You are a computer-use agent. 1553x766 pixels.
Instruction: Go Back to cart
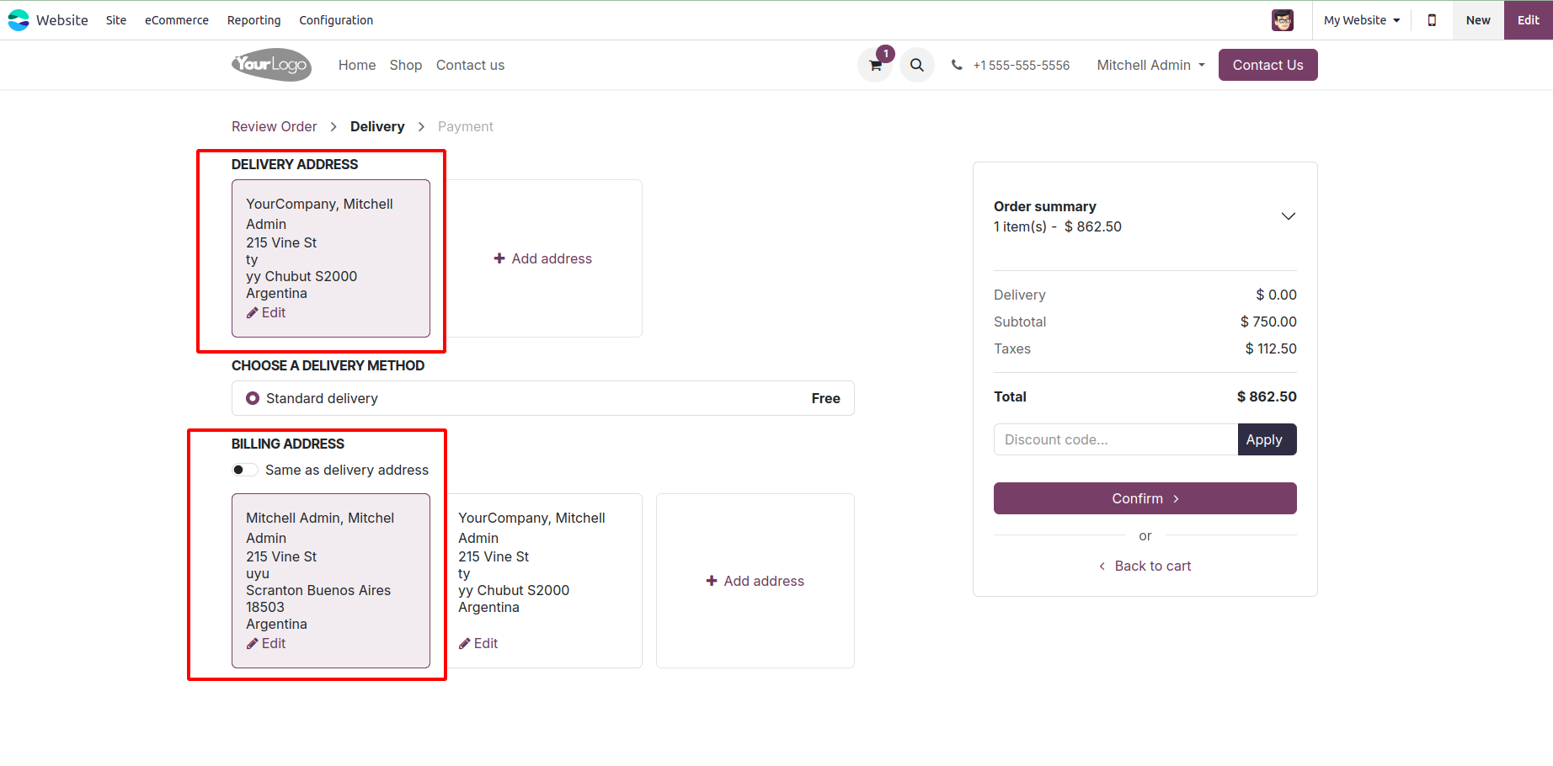1145,566
